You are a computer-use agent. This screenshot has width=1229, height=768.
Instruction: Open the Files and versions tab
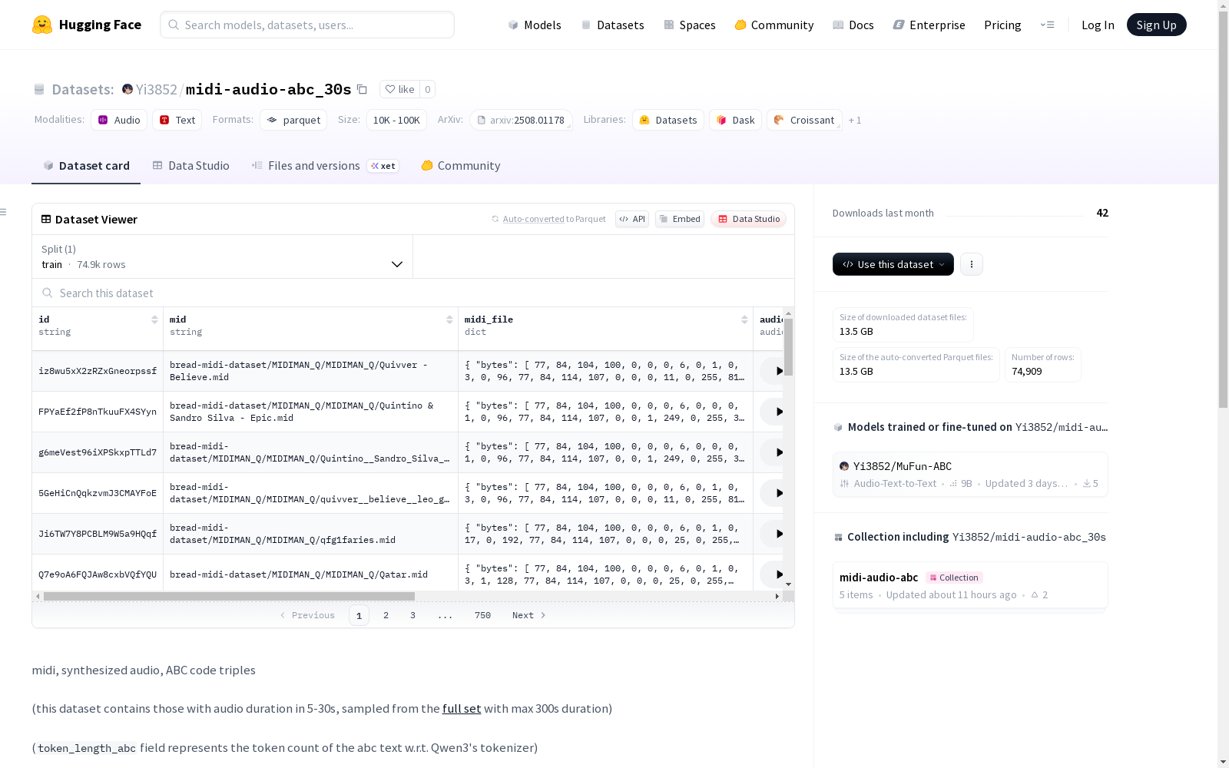[325, 166]
